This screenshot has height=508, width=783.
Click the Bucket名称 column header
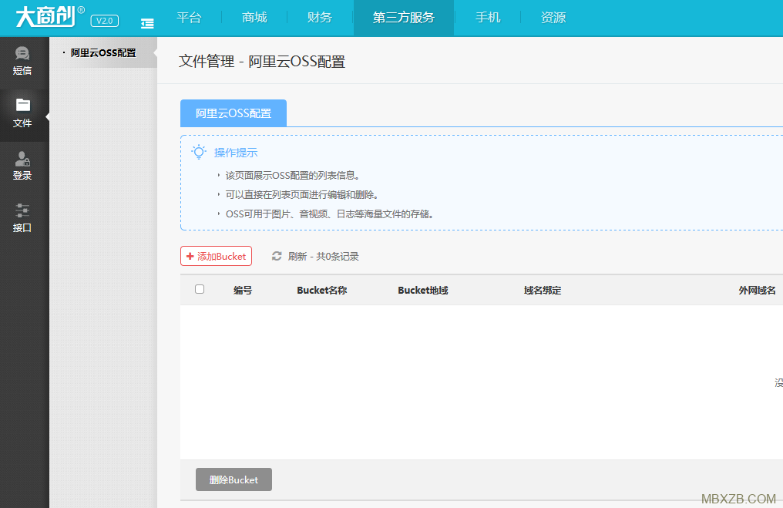[x=321, y=290]
